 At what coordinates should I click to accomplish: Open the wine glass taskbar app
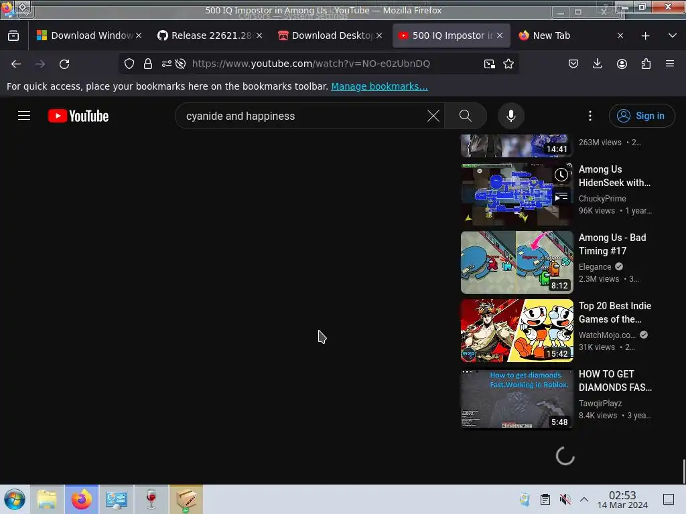[x=151, y=499]
